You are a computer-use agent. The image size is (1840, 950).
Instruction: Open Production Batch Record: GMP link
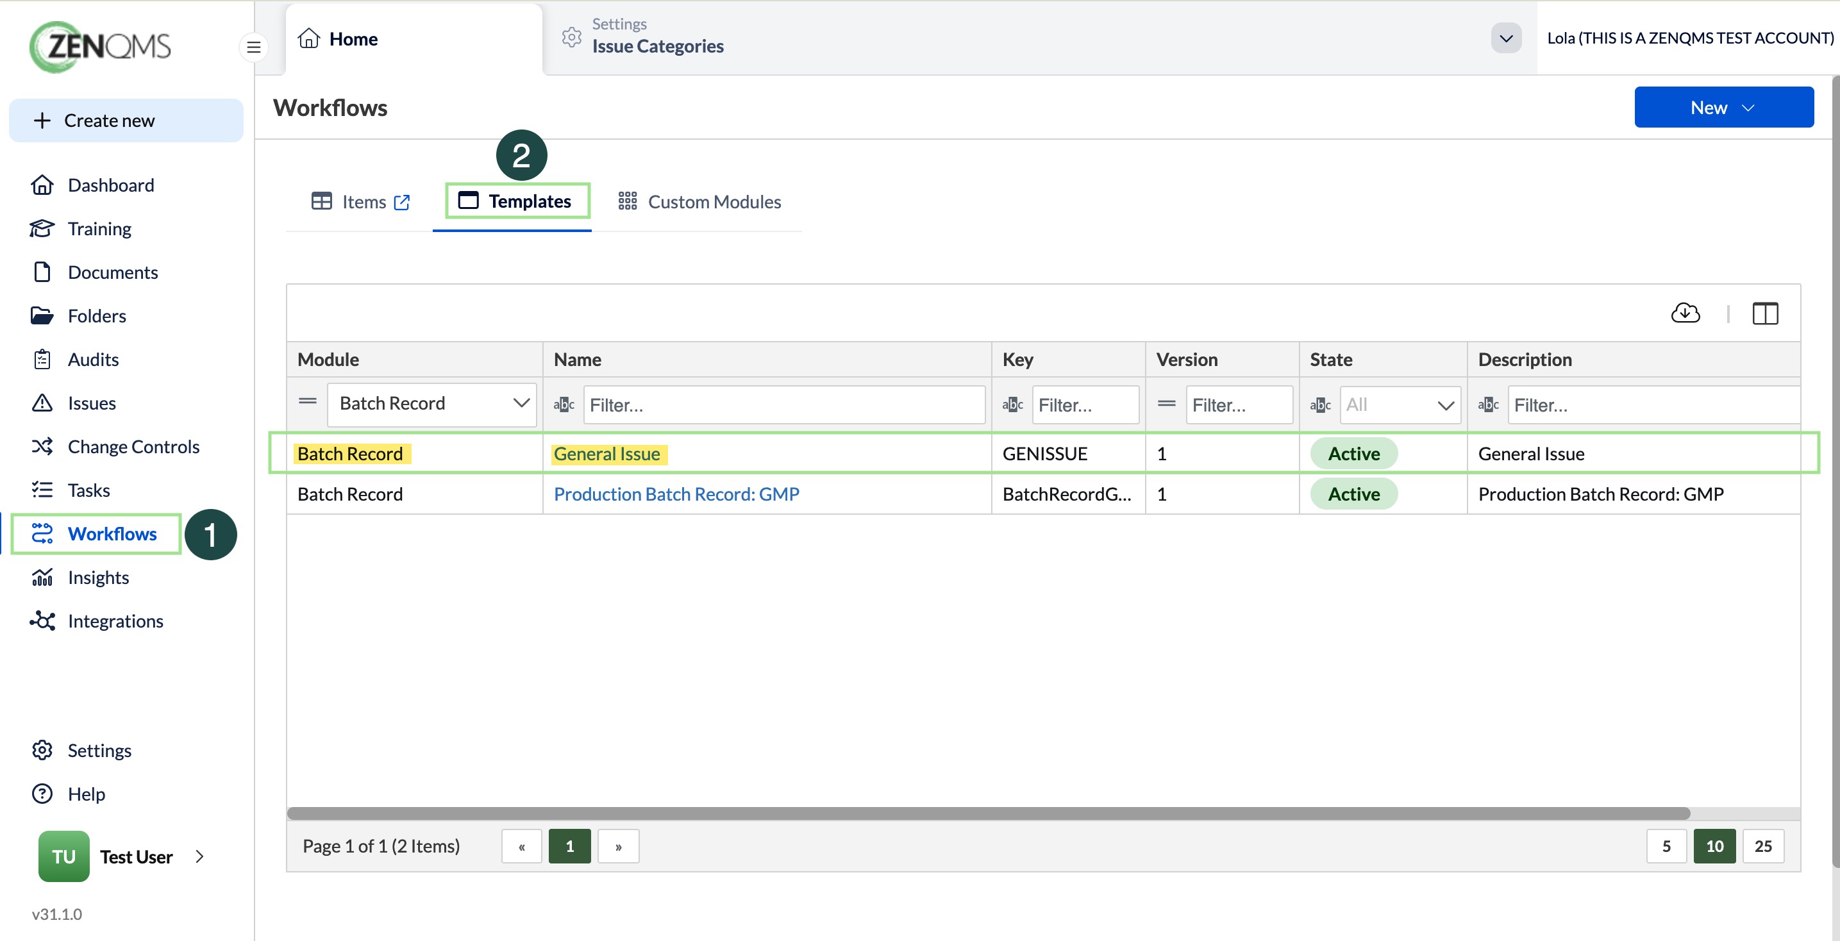pyautogui.click(x=676, y=494)
